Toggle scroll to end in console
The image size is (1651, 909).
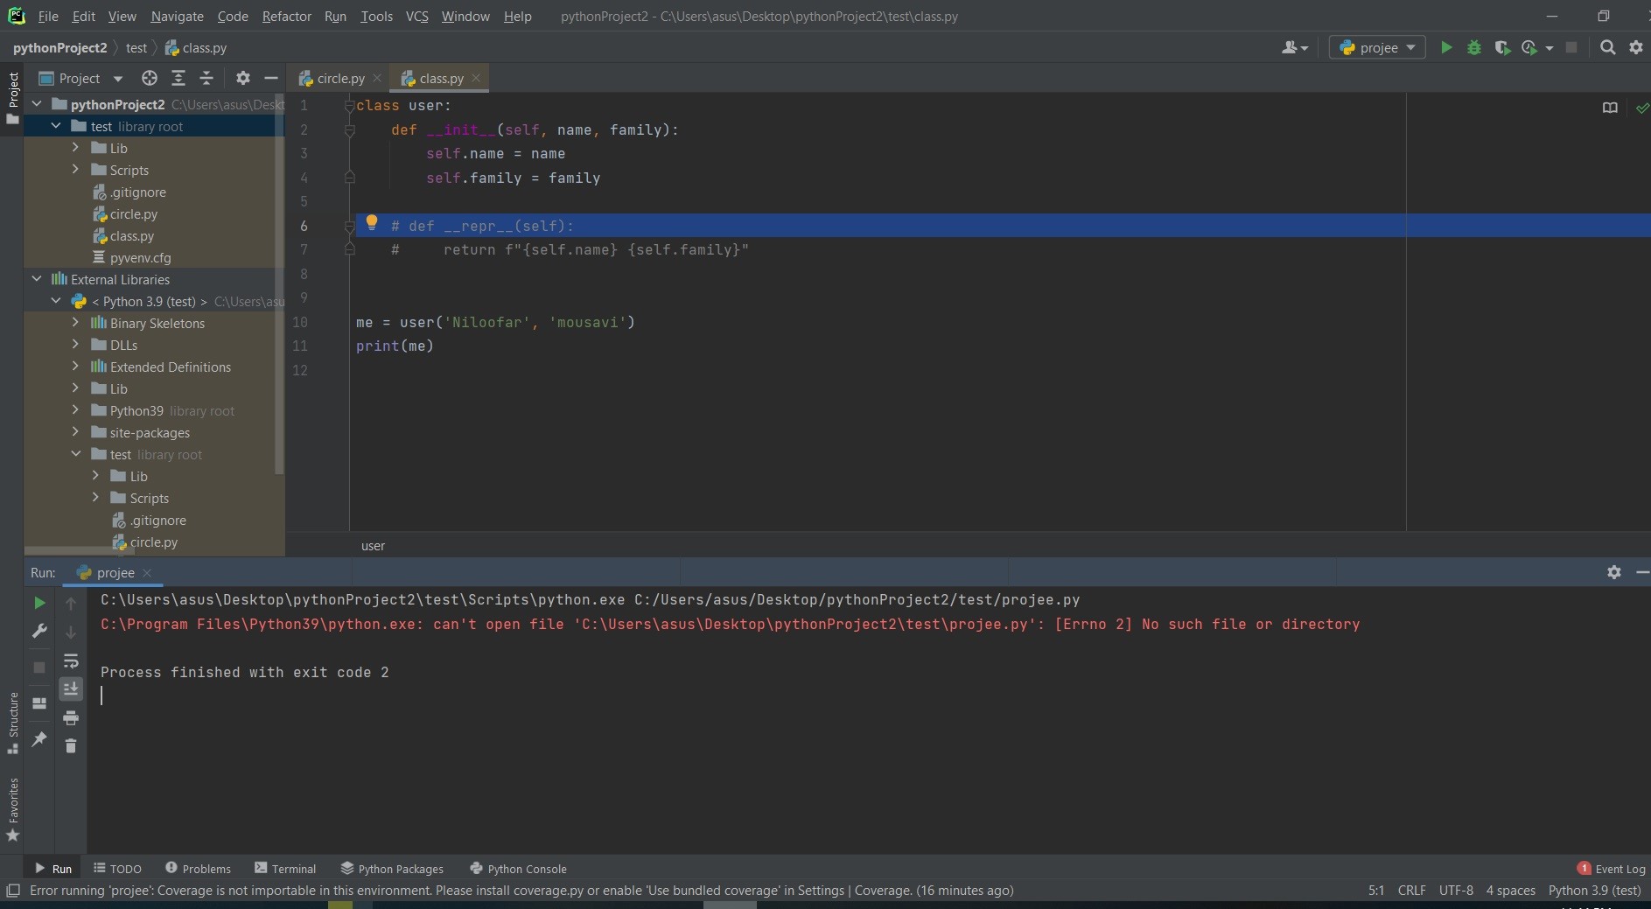(71, 689)
